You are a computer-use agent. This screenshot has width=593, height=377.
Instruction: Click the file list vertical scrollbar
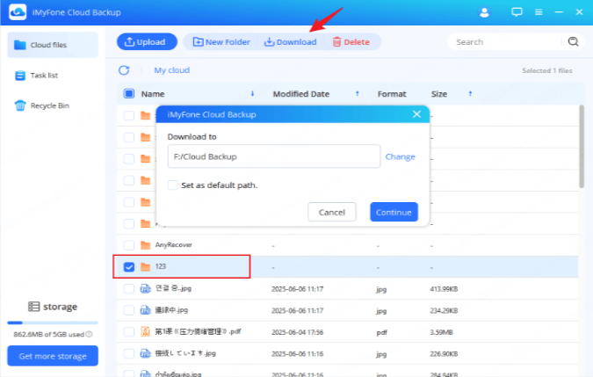tap(582, 147)
